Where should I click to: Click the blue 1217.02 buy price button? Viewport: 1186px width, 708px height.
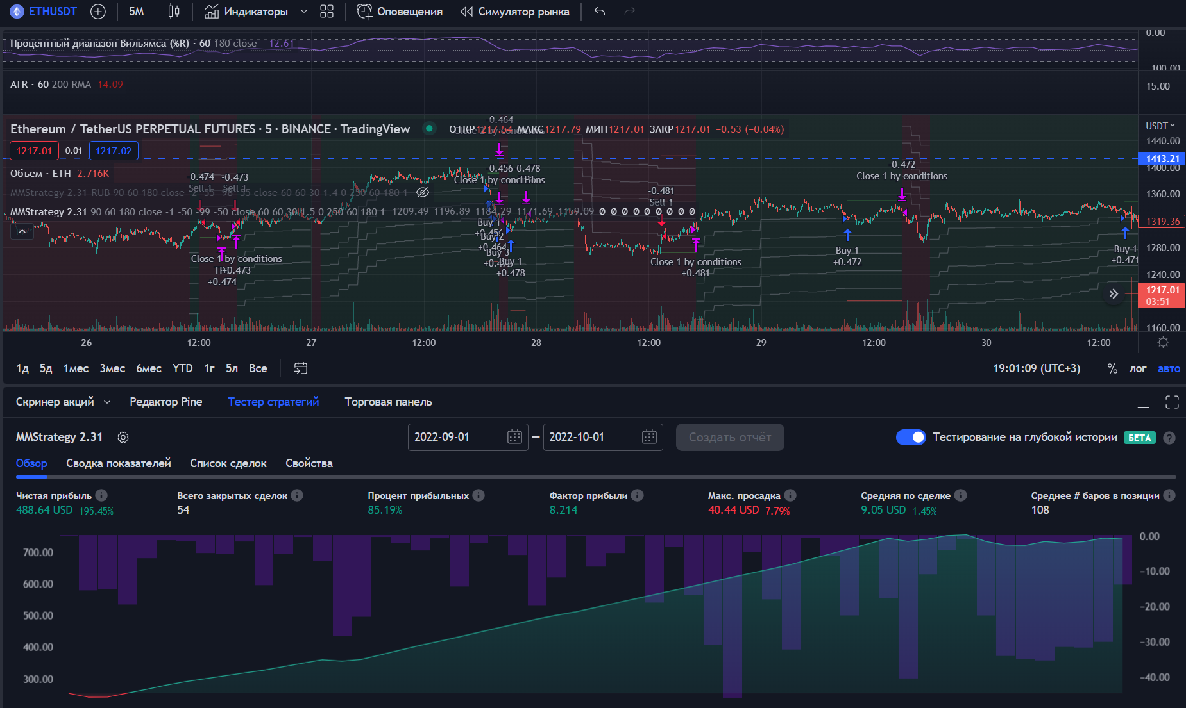click(x=114, y=151)
